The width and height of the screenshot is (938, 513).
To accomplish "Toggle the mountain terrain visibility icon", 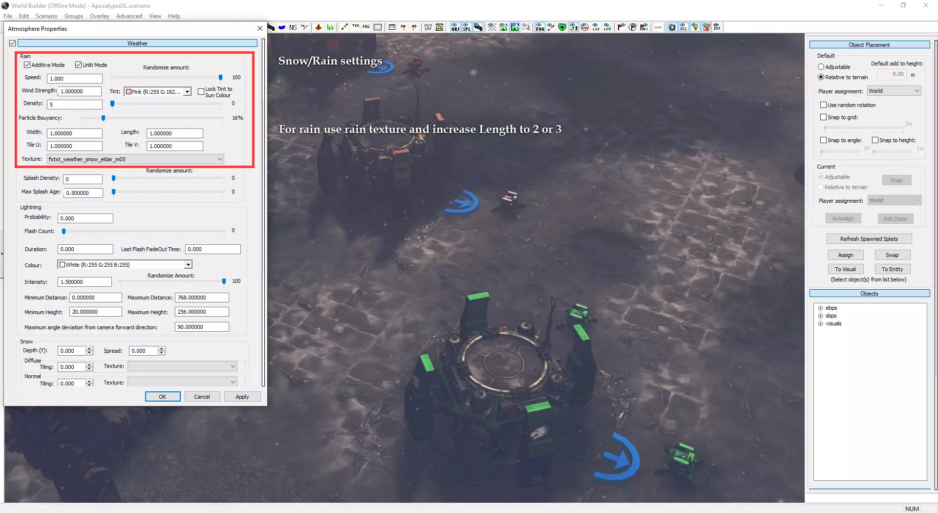I will coord(515,27).
